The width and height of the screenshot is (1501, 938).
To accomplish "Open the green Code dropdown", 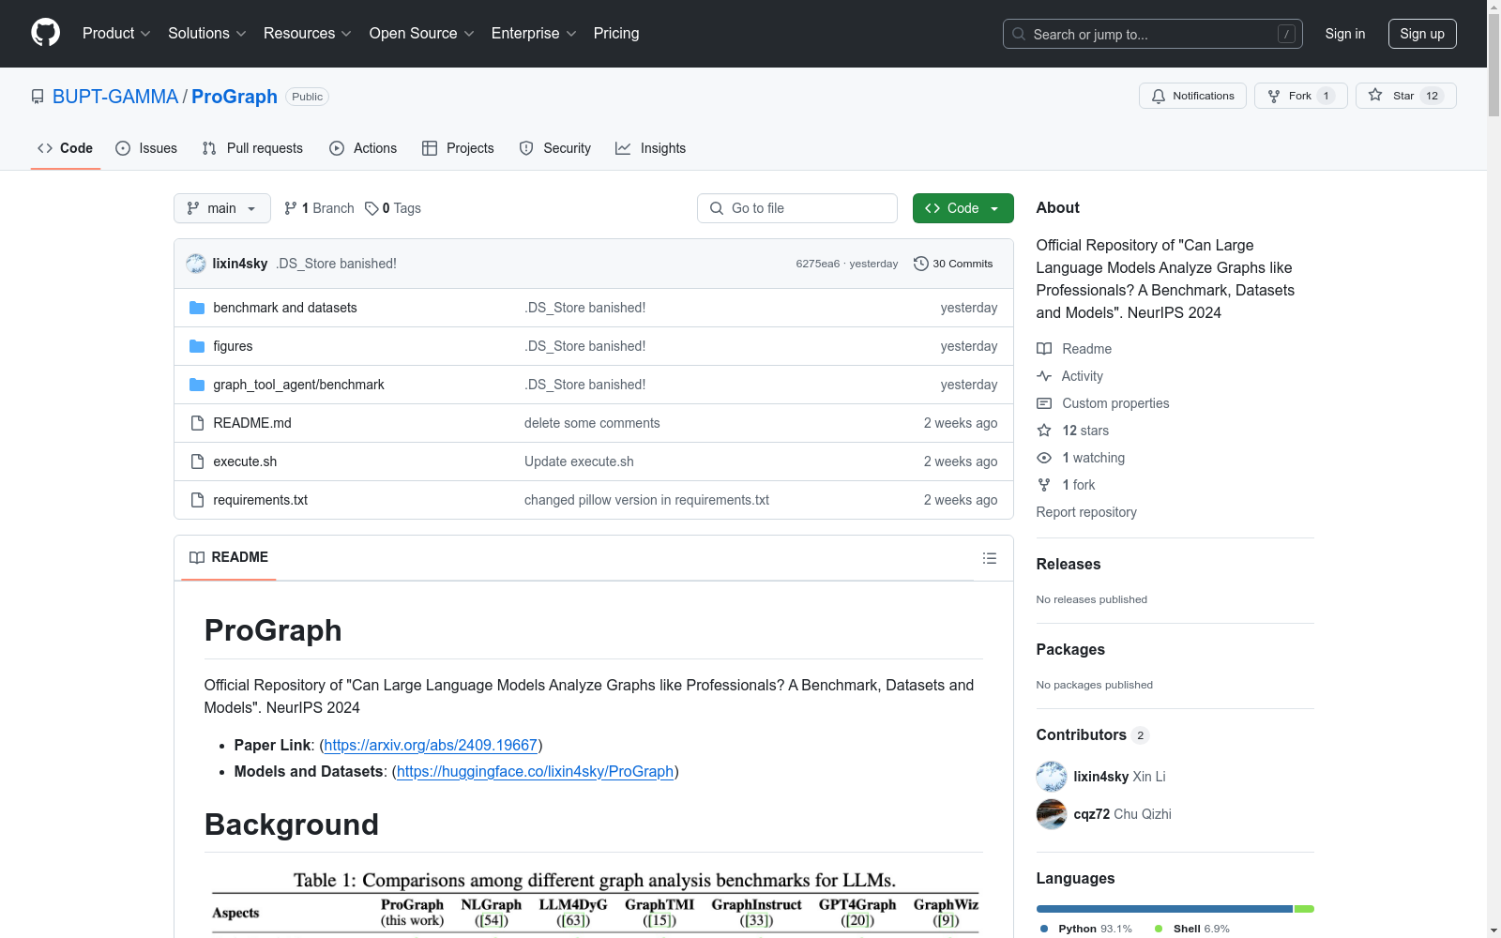I will tap(963, 208).
